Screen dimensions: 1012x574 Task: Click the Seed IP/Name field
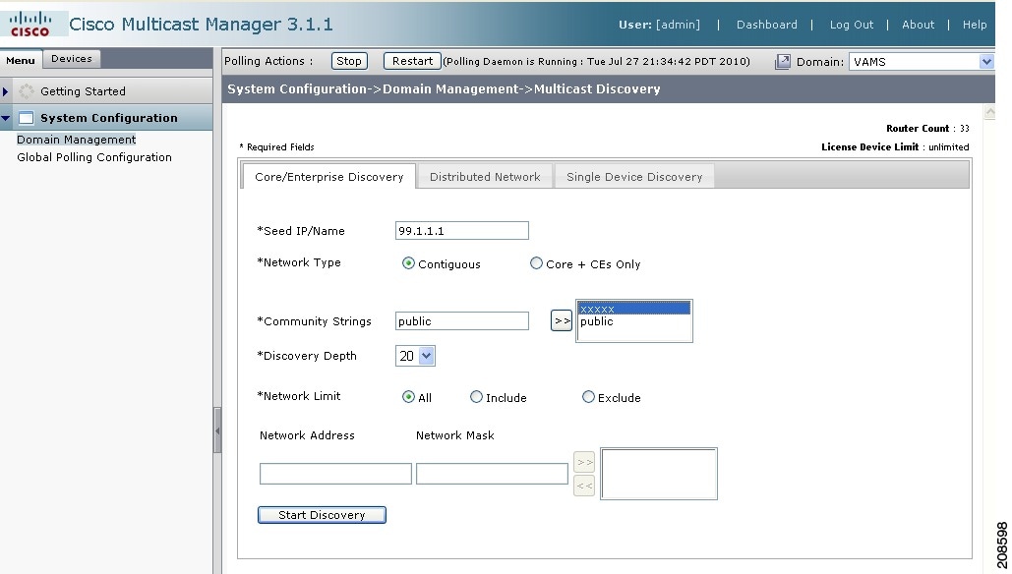(x=462, y=230)
